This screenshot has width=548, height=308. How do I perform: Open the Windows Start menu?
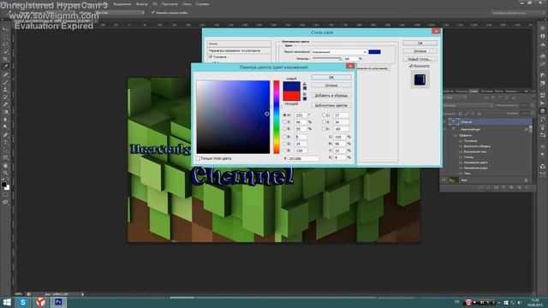pyautogui.click(x=7, y=302)
